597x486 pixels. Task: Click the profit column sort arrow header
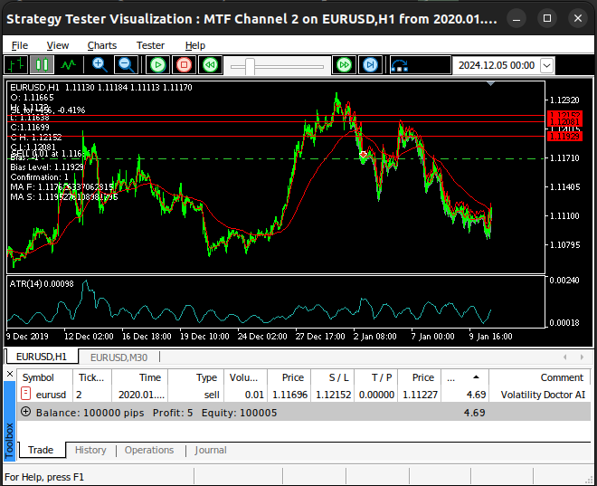click(465, 377)
